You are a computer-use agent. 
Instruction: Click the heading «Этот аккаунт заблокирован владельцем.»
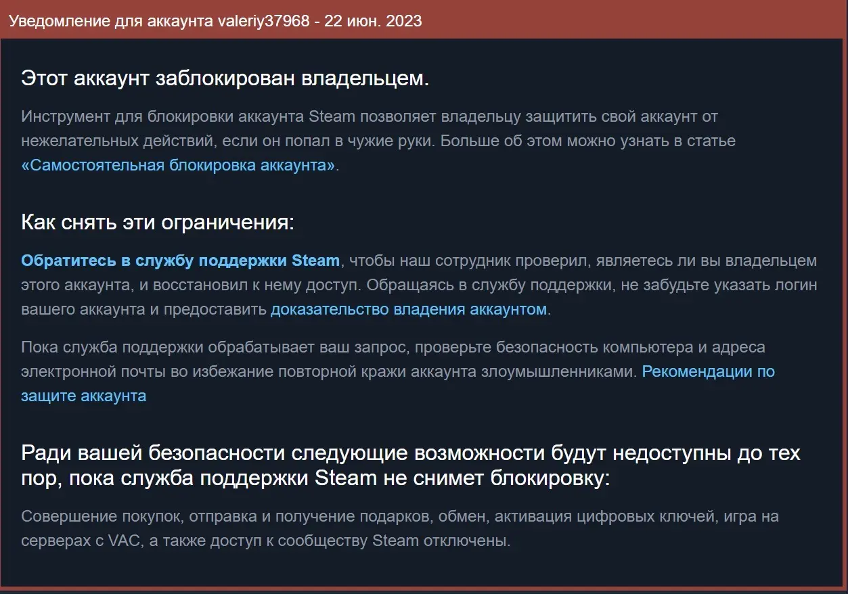[225, 78]
